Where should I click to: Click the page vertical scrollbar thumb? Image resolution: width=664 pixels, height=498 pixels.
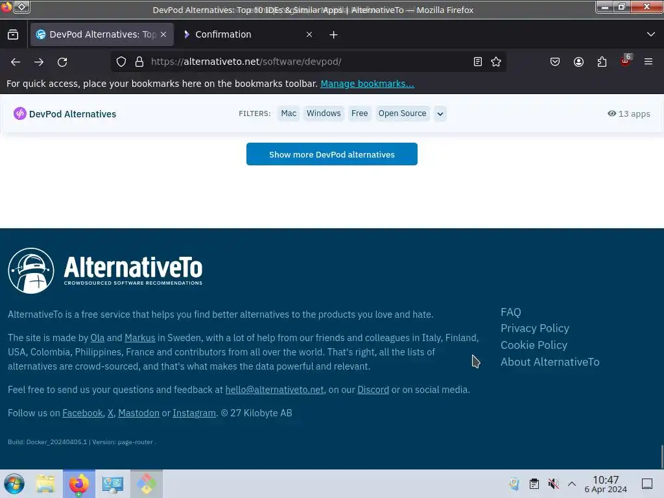[x=662, y=456]
